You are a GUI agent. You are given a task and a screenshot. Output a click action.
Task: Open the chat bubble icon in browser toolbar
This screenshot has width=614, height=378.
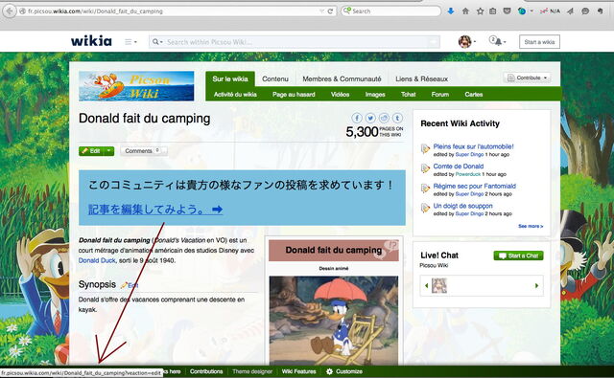tap(585, 11)
